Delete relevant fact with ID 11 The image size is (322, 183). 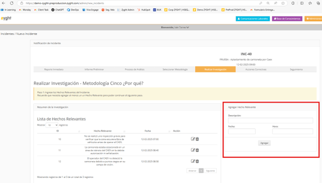coord(198,150)
